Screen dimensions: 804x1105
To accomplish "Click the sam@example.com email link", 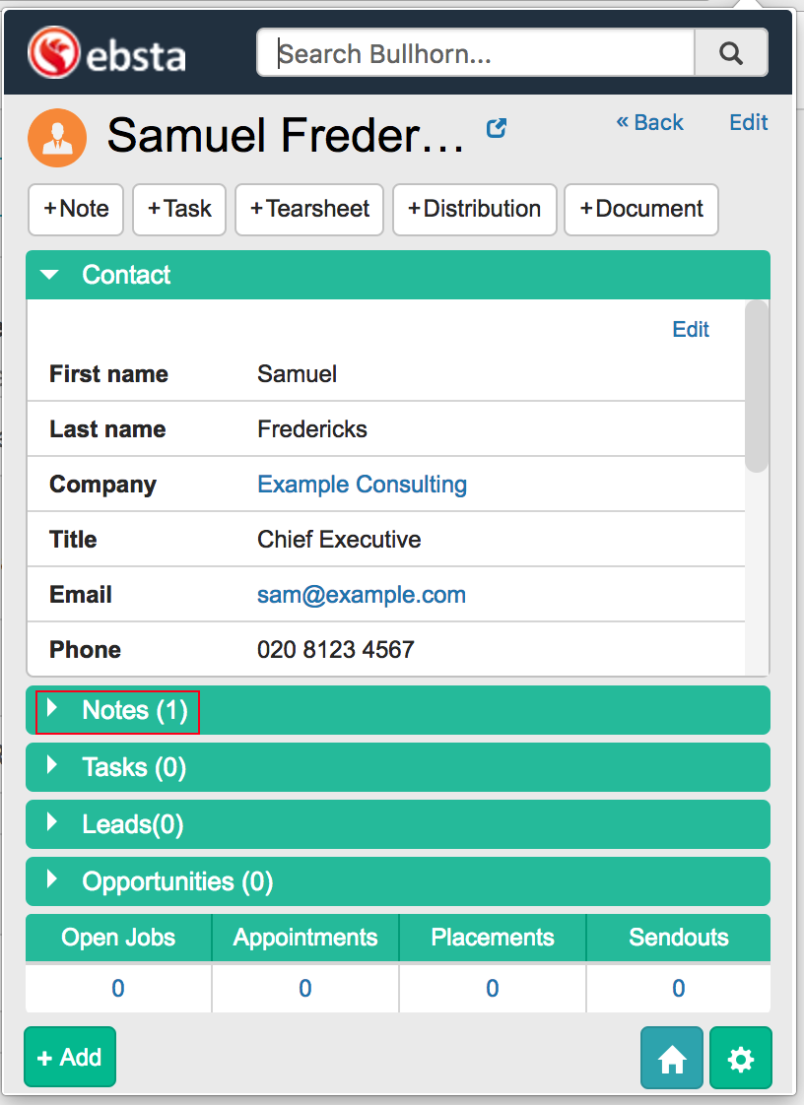I will point(362,595).
